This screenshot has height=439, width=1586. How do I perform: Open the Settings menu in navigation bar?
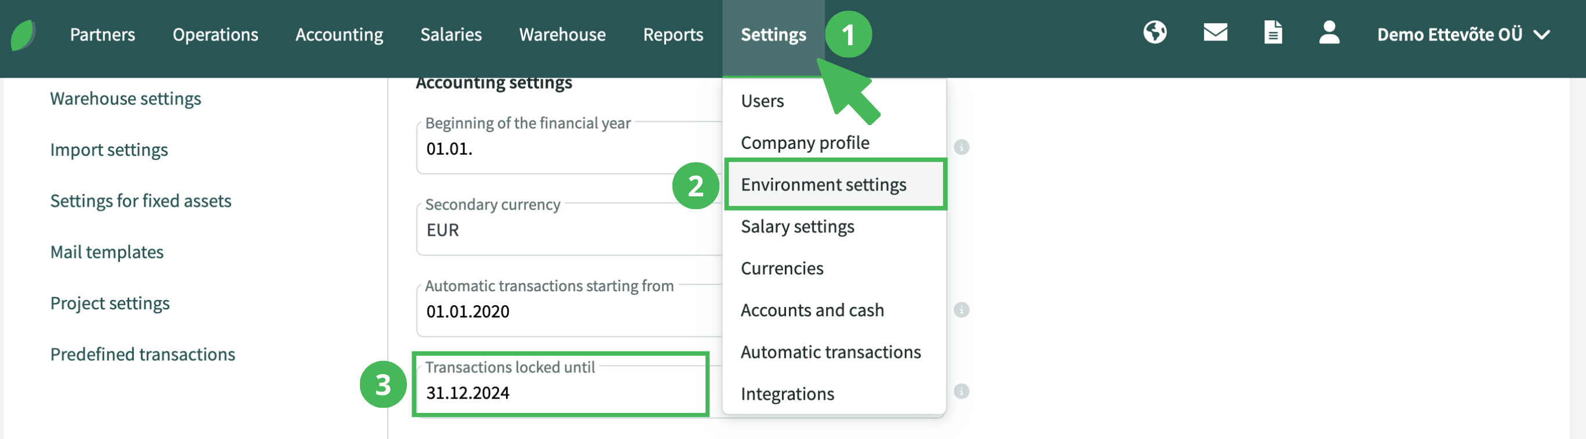pos(773,35)
